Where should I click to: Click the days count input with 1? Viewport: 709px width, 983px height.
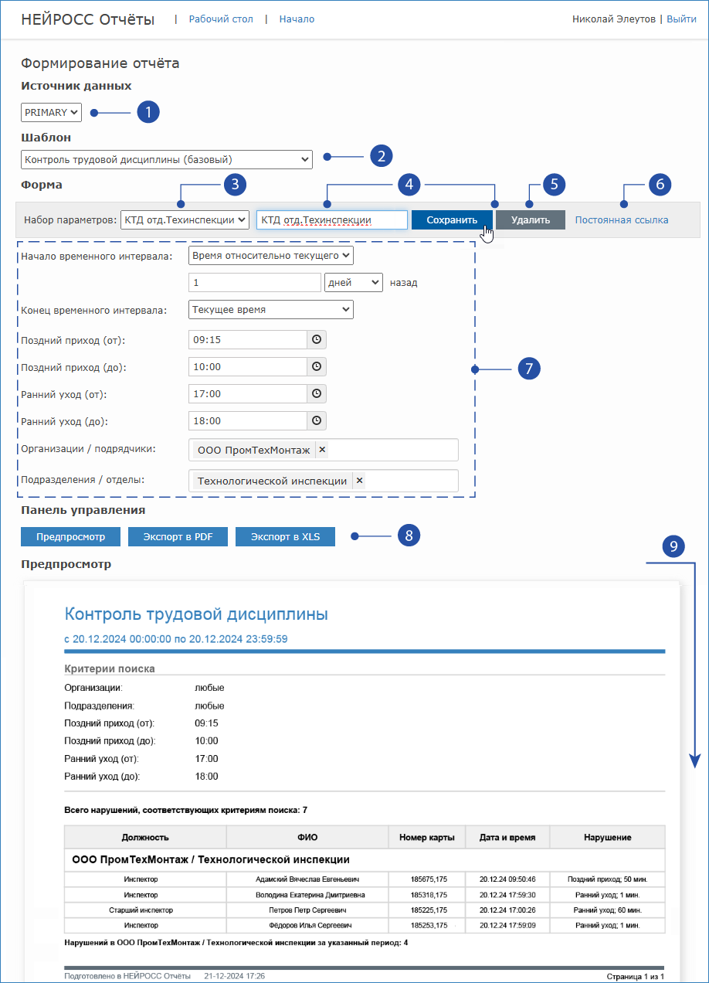coord(255,283)
